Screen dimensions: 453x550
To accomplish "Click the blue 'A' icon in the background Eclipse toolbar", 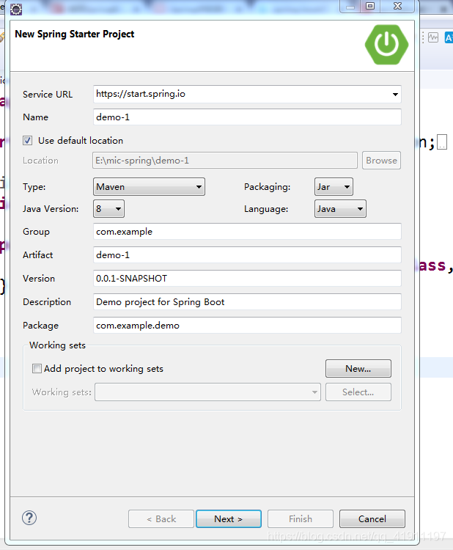I will (x=449, y=37).
